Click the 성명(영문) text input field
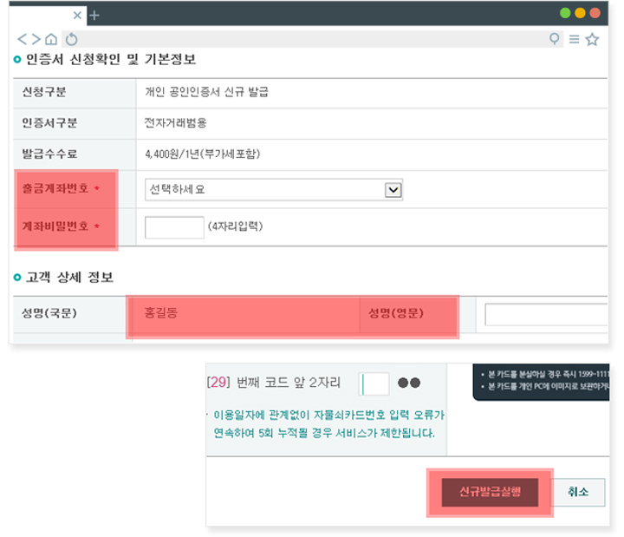This screenshot has width=624, height=537. [x=546, y=314]
